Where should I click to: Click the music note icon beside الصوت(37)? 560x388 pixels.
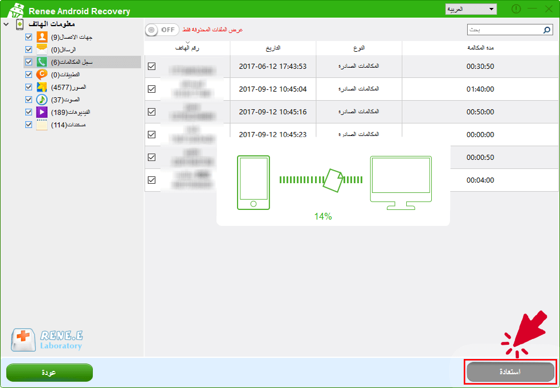point(42,100)
